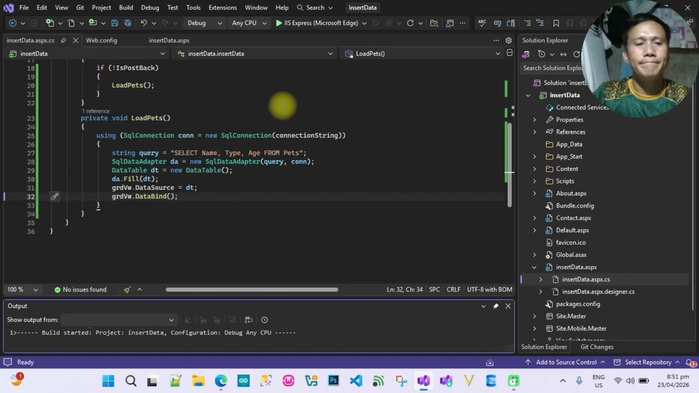Select insertData.aspx.designer.cs in Solution Explorer
699x393 pixels.
[598, 291]
